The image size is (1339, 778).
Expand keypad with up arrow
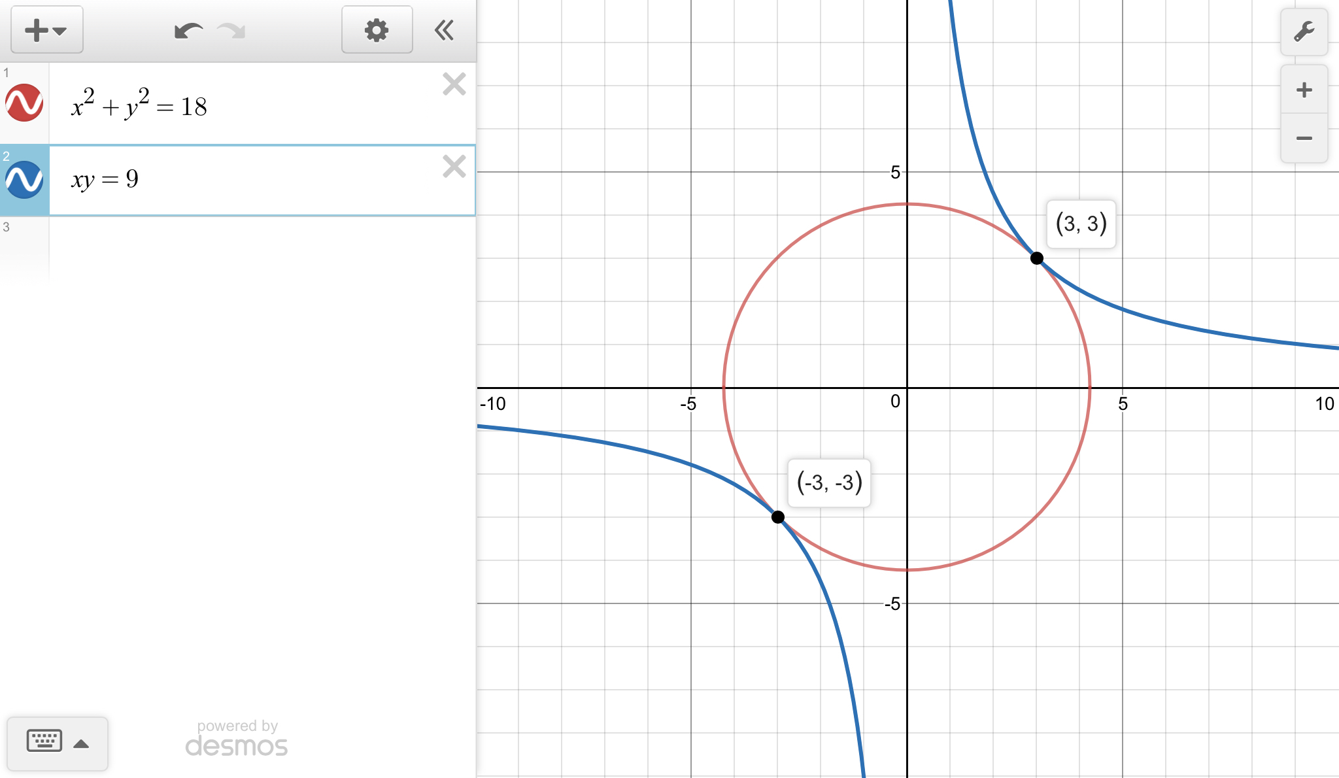pyautogui.click(x=81, y=743)
